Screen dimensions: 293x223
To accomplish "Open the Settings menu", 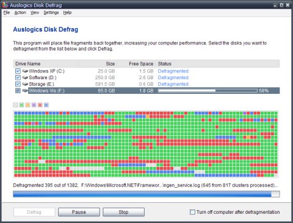I will click(x=51, y=13).
